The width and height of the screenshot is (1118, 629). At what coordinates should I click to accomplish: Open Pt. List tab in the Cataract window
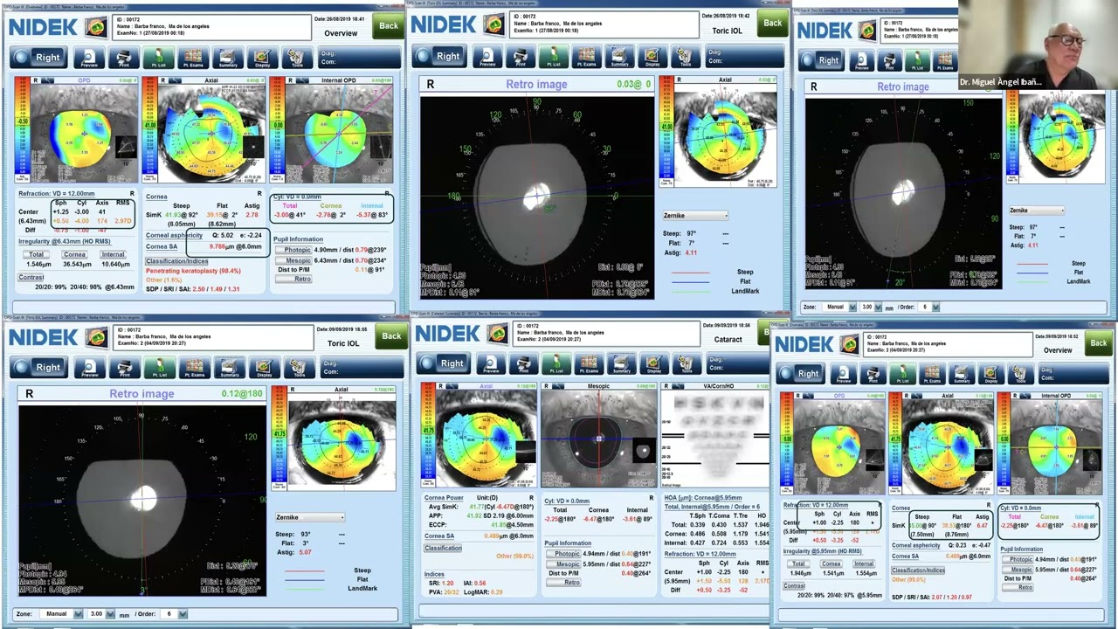[556, 364]
